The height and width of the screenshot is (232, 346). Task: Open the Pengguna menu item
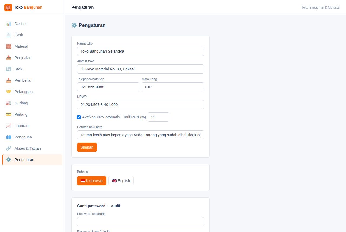click(32, 137)
